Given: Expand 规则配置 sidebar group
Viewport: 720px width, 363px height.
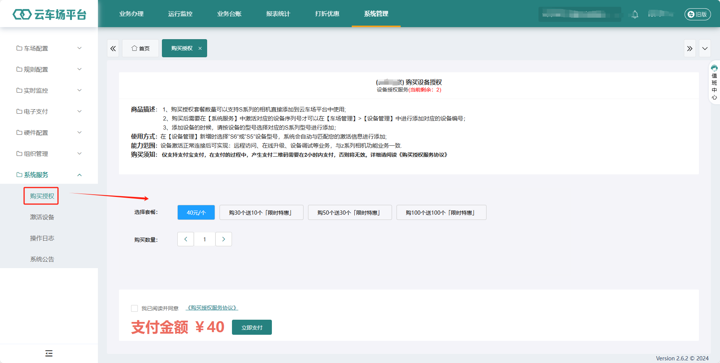Looking at the screenshot, I should (49, 69).
